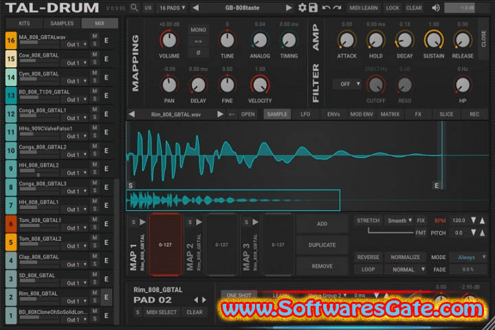
Task: Mute the Cow_808_GBTAL pad
Action: (x=94, y=54)
